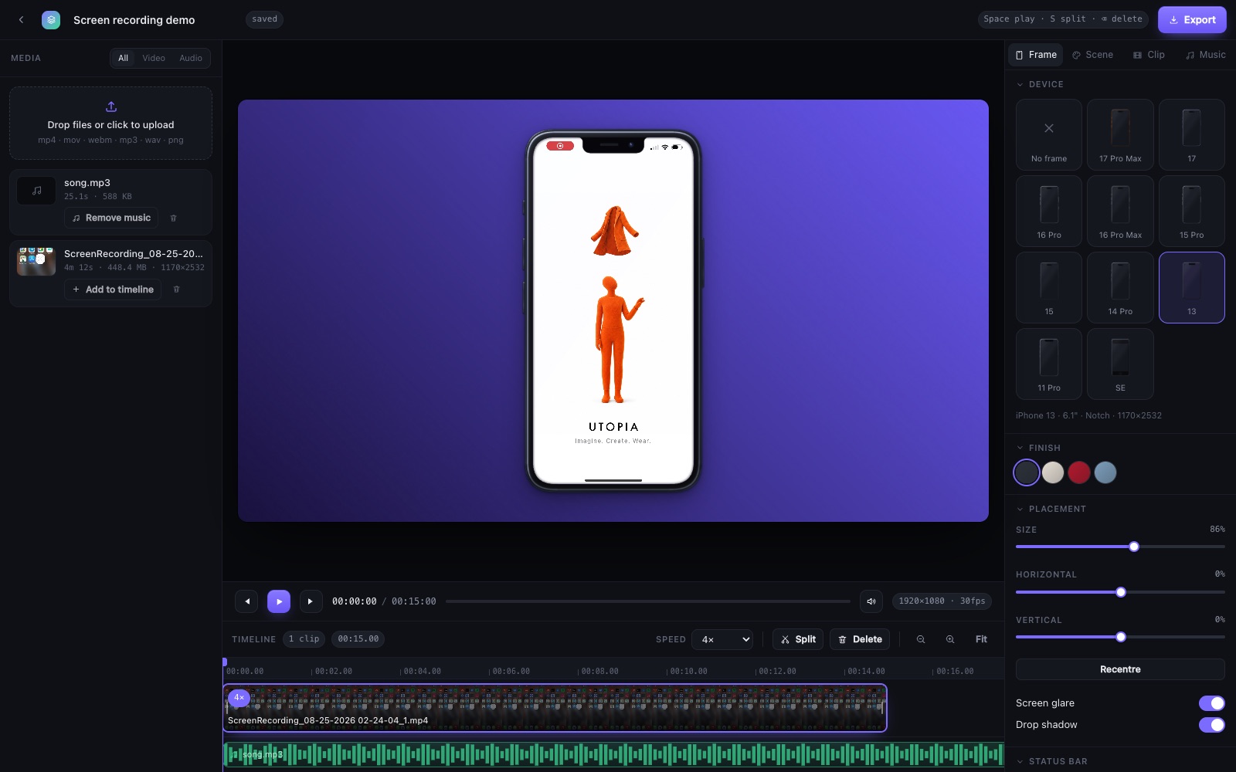
Task: Choose the 16 Pro Max device frame
Action: (x=1120, y=211)
